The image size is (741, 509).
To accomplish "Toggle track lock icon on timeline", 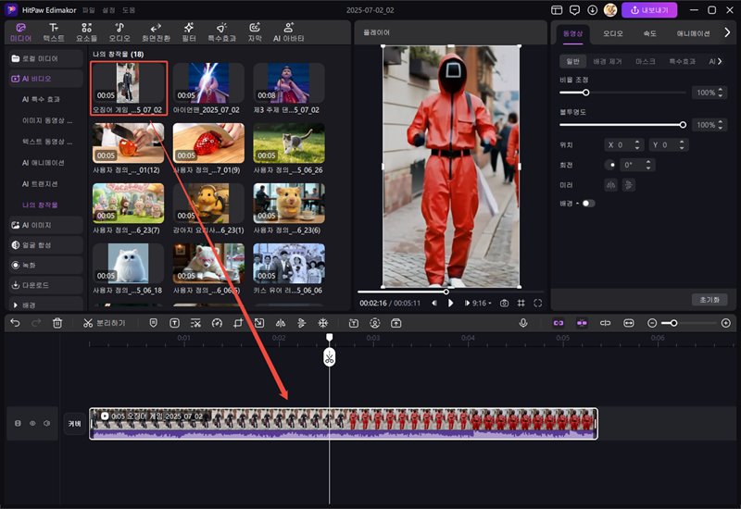I will tap(18, 423).
